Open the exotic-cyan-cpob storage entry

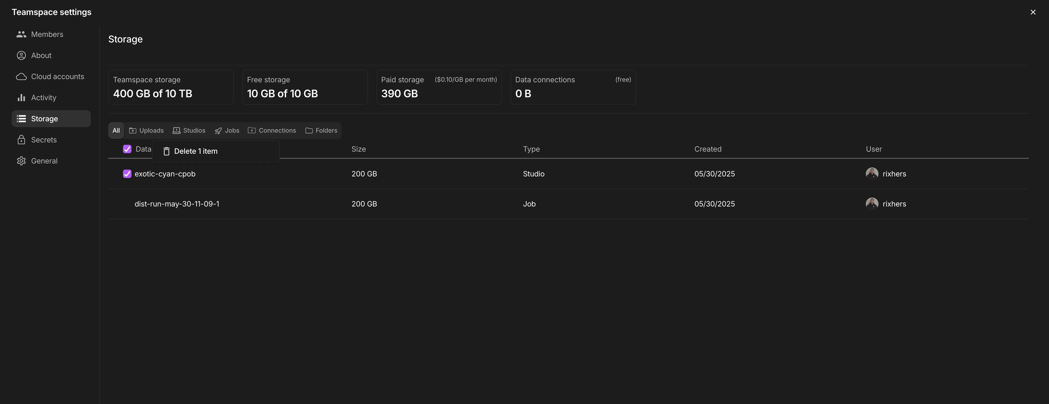point(165,174)
